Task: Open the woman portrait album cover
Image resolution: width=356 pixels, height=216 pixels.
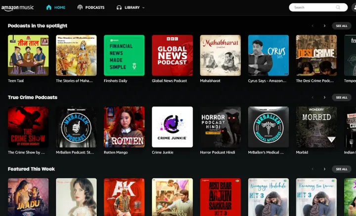Action: coord(76,197)
